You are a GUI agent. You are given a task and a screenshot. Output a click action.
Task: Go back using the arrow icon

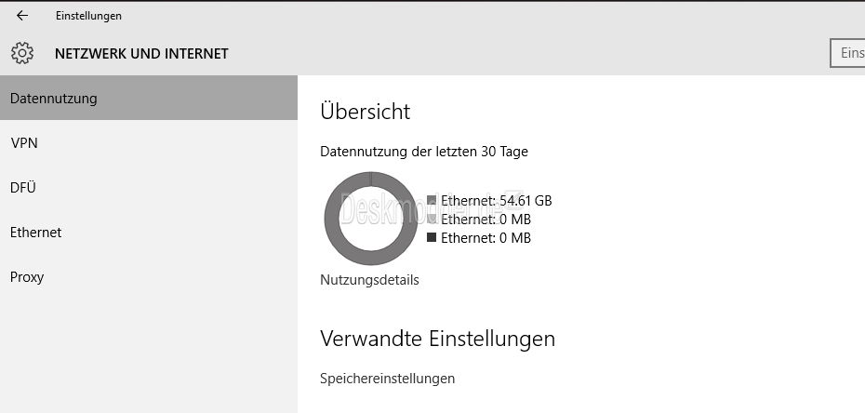coord(22,16)
